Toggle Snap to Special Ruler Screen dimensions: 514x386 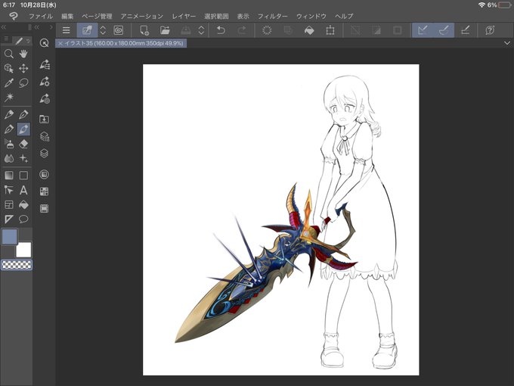444,30
